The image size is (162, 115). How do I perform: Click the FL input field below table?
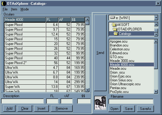52,101
